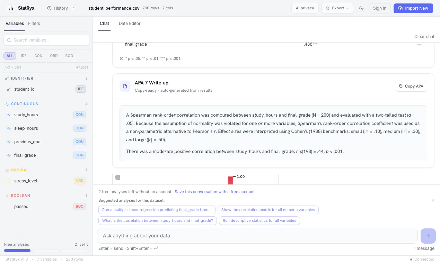Image resolution: width=440 pixels, height=263 pixels.
Task: Click the final_grade waveform icon
Action: click(9, 155)
